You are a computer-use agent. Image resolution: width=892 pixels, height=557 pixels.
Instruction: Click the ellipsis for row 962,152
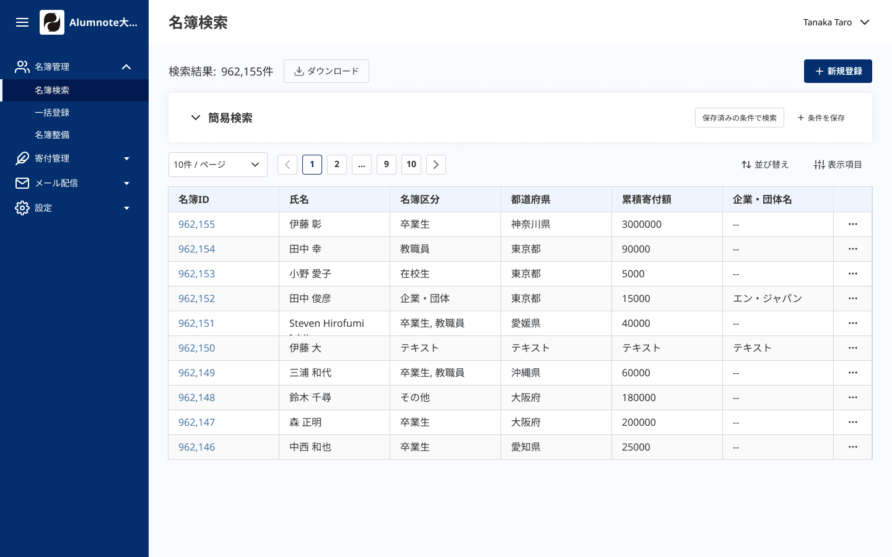852,298
